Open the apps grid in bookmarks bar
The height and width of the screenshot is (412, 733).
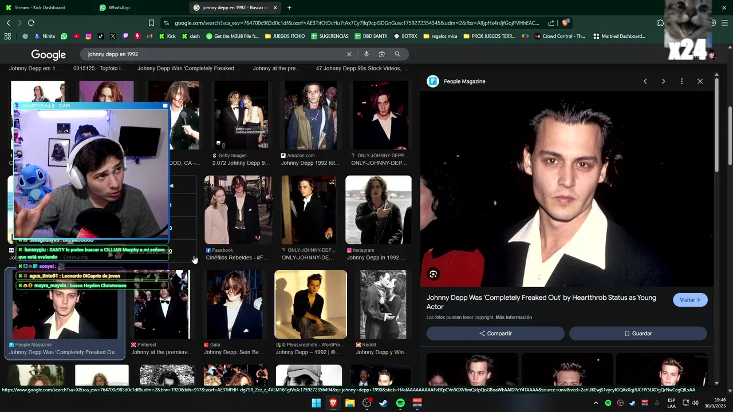coord(7,36)
